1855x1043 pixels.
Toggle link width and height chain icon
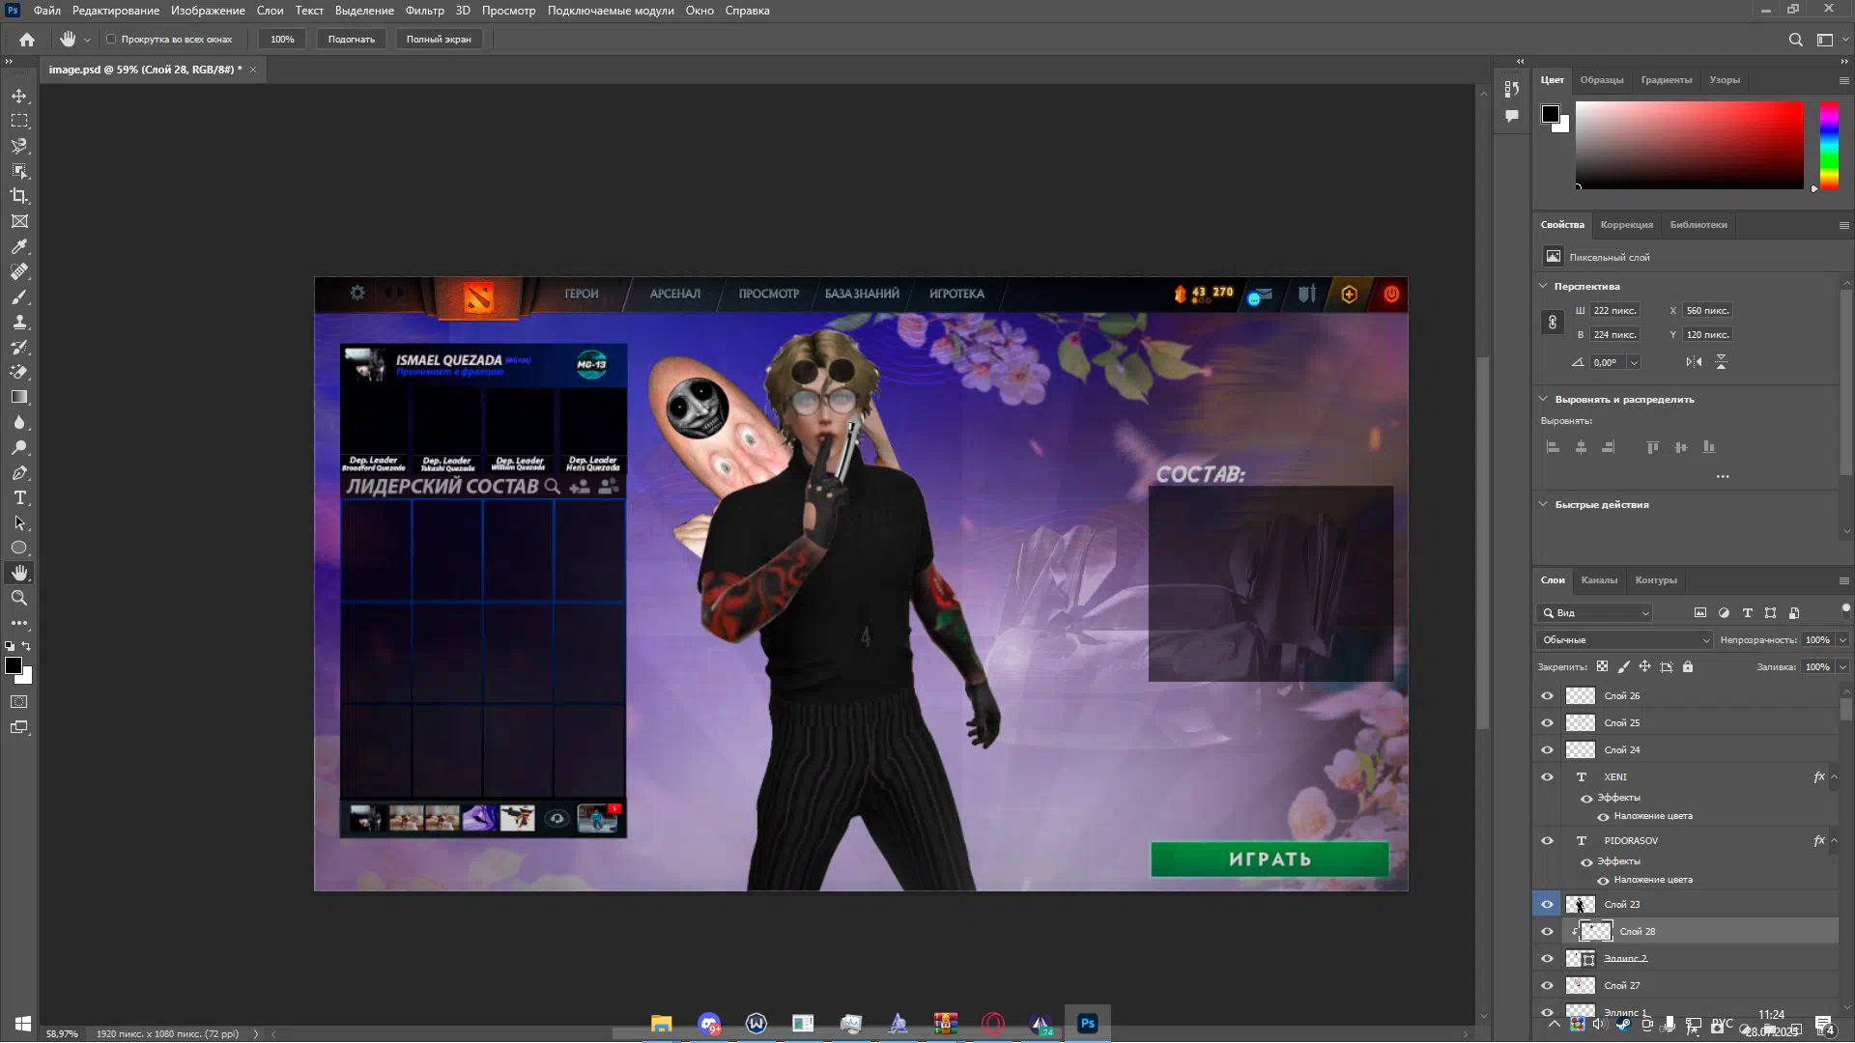[x=1553, y=323]
